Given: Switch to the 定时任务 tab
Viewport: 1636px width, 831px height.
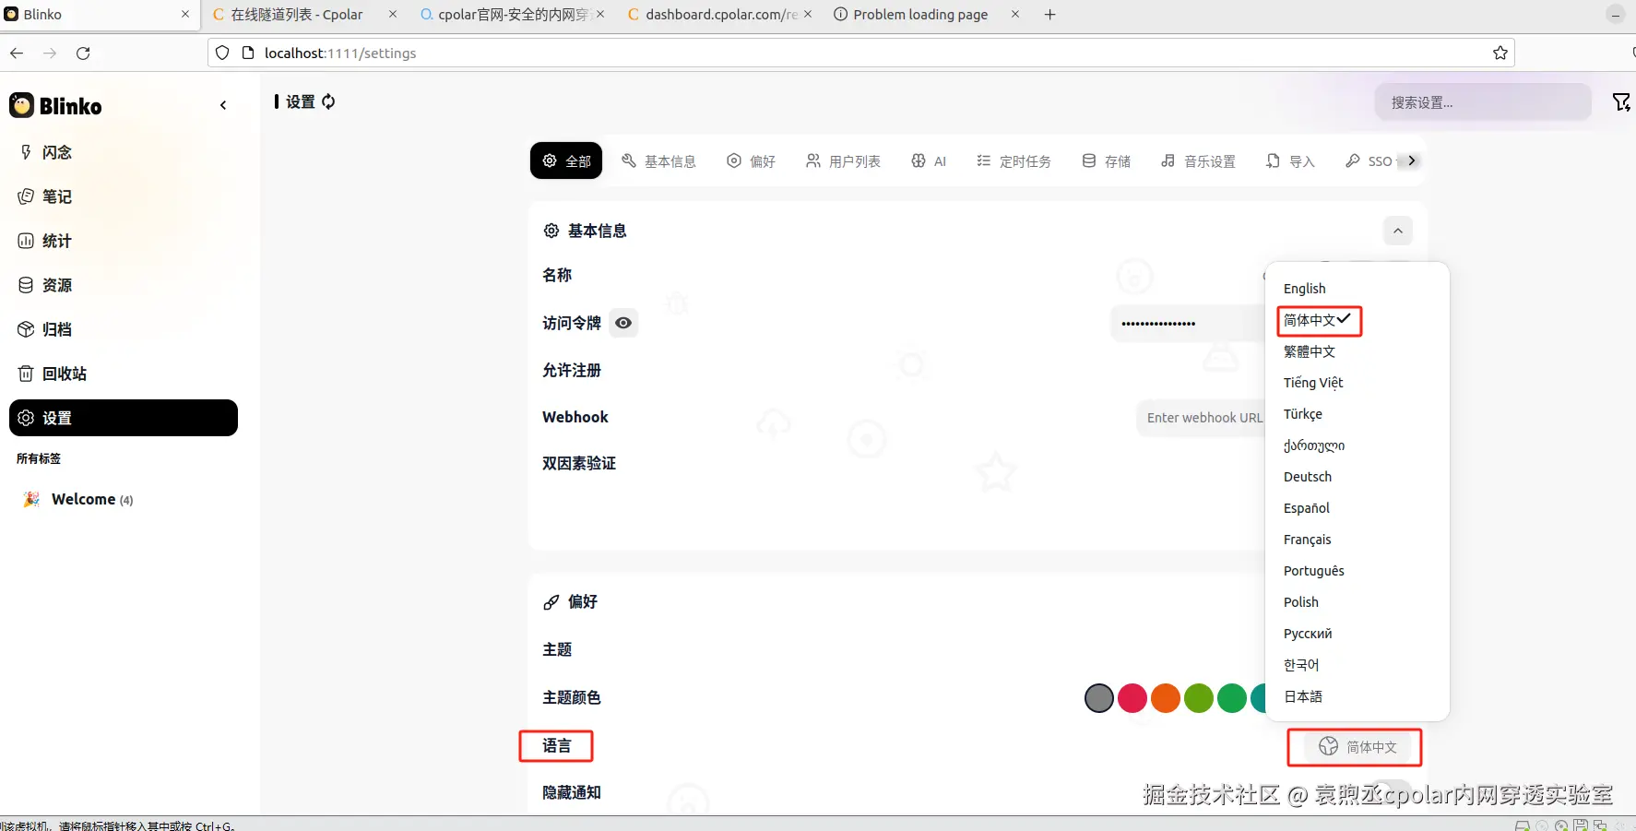Looking at the screenshot, I should pyautogui.click(x=1014, y=160).
